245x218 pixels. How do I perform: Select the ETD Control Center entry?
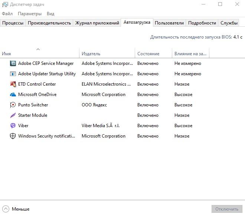point(37,84)
